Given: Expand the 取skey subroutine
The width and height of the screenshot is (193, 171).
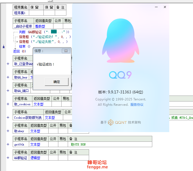Looking at the screenshot, I should [x=8, y=131].
